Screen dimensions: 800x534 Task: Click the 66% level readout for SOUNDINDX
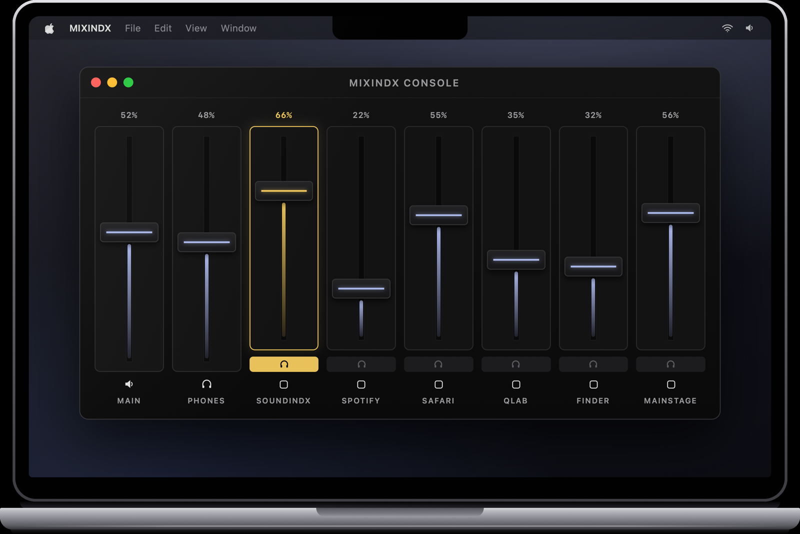click(284, 115)
